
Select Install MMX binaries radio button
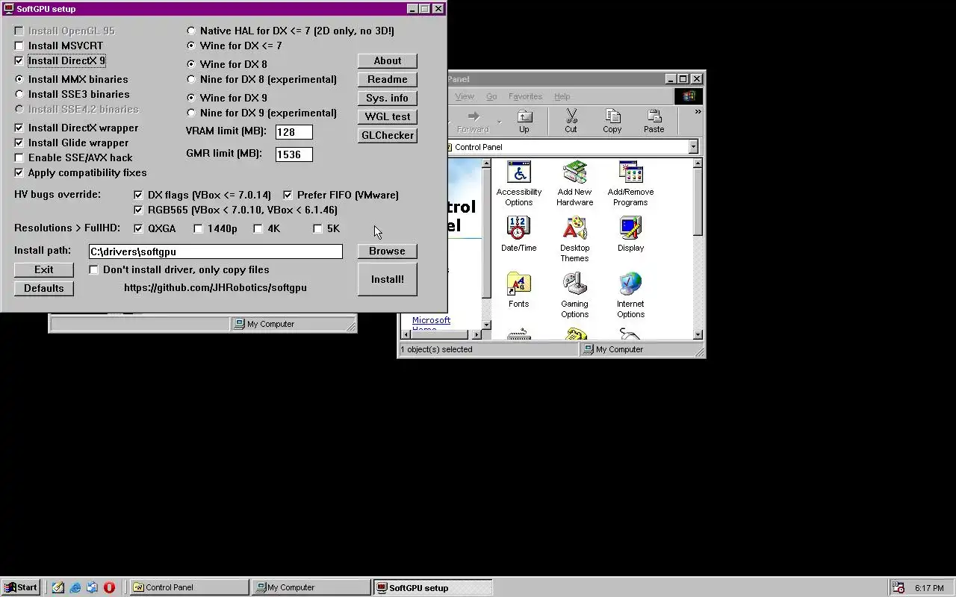point(19,79)
